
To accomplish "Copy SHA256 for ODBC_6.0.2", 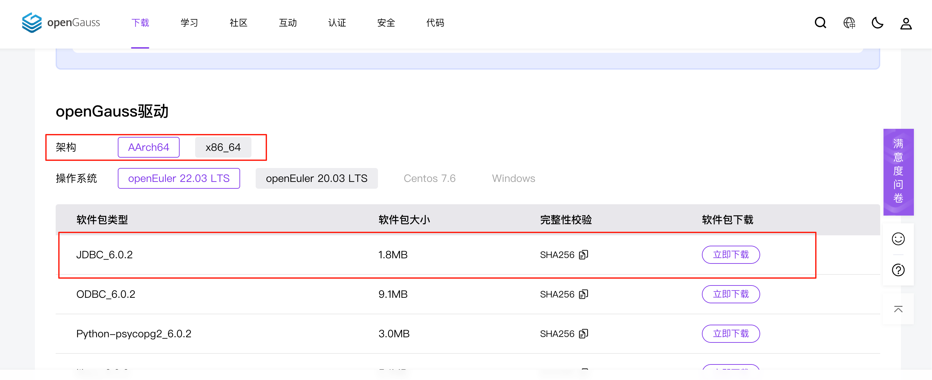I will coord(583,294).
